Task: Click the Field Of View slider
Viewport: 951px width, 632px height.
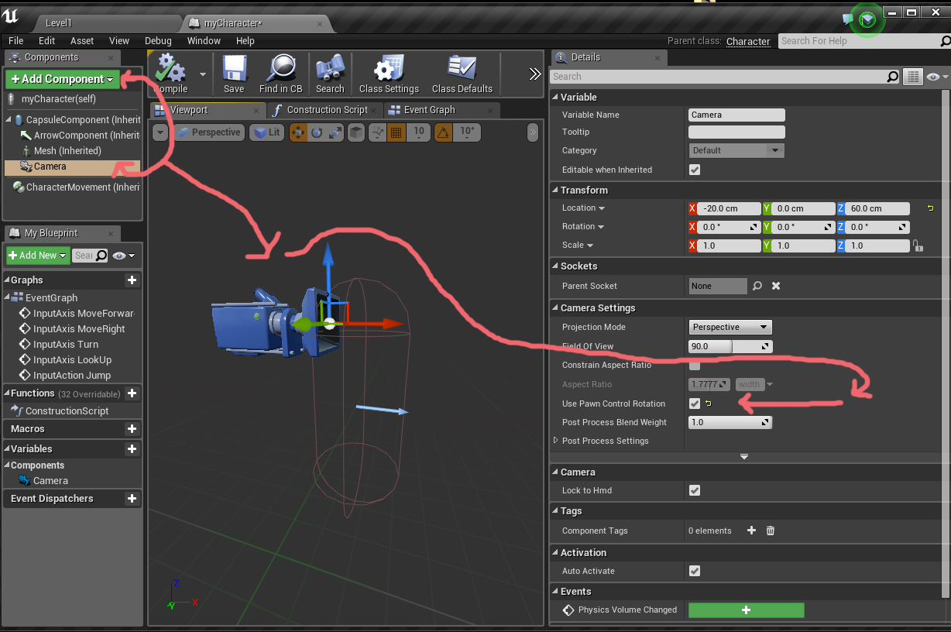Action: coord(730,346)
